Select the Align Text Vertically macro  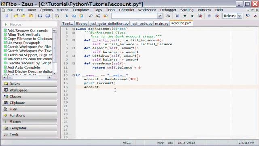tap(22, 34)
